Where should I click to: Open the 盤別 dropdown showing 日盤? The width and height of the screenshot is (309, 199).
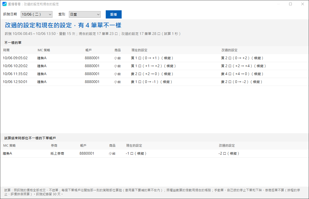coord(85,14)
